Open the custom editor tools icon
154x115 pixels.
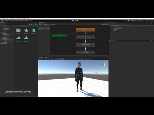17,21
